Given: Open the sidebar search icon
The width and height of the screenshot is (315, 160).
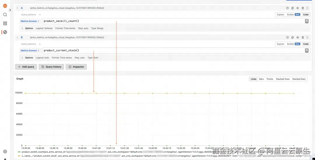Looking at the screenshot, I should pos(5,15).
